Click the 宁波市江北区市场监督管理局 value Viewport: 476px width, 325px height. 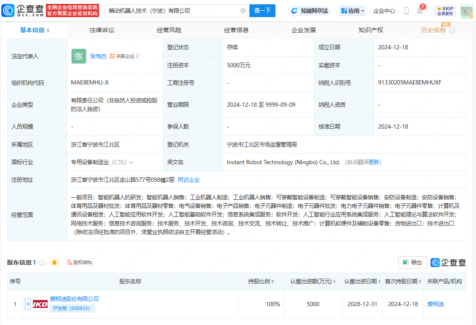262,144
